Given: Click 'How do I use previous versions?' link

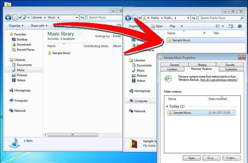Looking at the screenshot, I should pyautogui.click(x=219, y=80).
